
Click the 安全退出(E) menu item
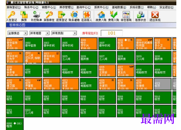coord(167,8)
